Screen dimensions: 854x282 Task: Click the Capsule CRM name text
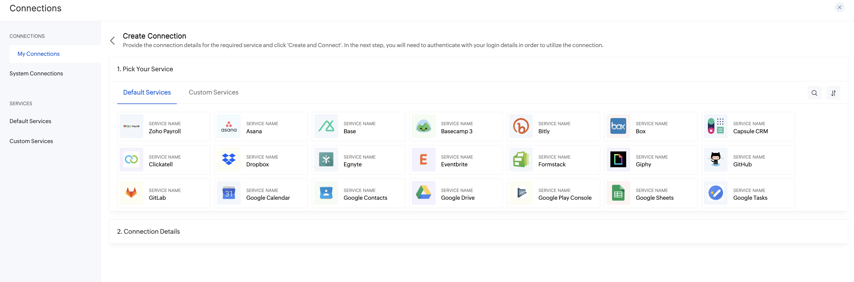coord(750,131)
